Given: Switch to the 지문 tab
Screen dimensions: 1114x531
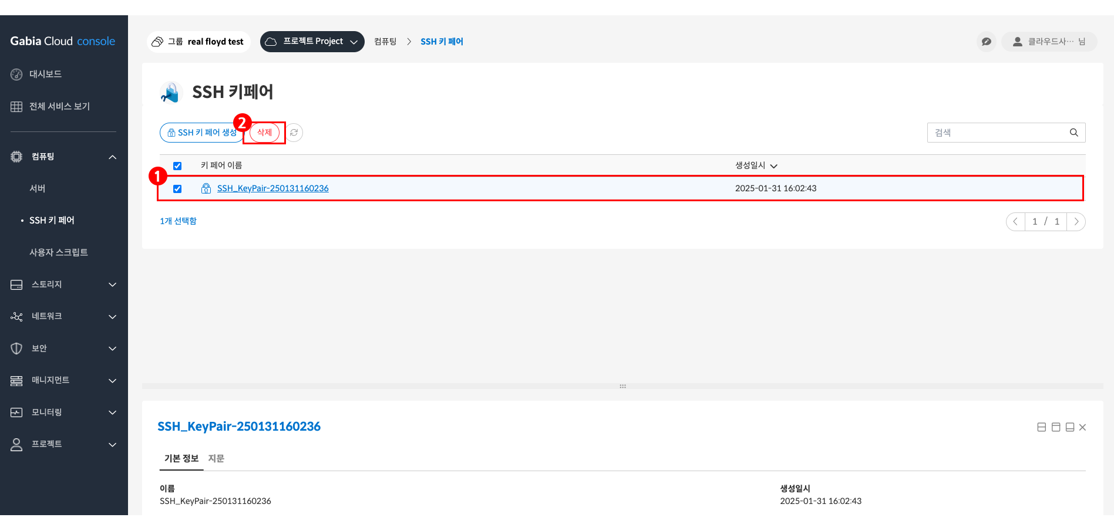Looking at the screenshot, I should (x=216, y=458).
